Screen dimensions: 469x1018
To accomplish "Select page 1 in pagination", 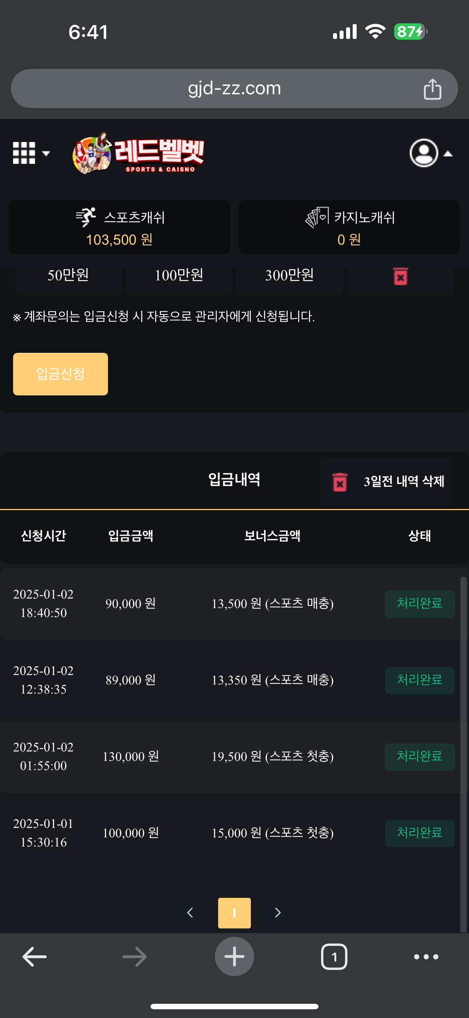I will 234,912.
